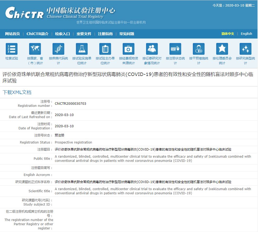This screenshot has width=258, height=232.
Task: Click the doctor intervention statistics icon
Action: click(199, 49)
